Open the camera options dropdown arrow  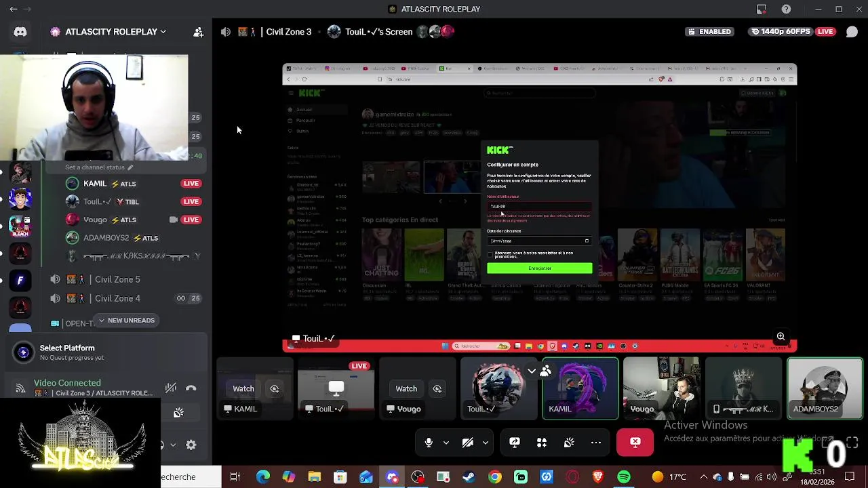click(486, 443)
